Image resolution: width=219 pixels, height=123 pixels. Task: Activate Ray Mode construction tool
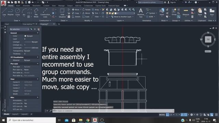(36, 13)
